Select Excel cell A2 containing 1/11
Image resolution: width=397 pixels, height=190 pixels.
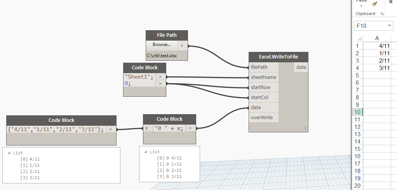pos(377,53)
